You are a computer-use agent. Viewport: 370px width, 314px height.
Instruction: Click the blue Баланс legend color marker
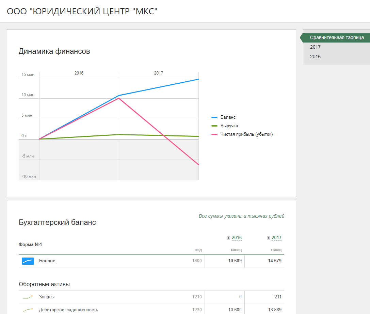214,117
